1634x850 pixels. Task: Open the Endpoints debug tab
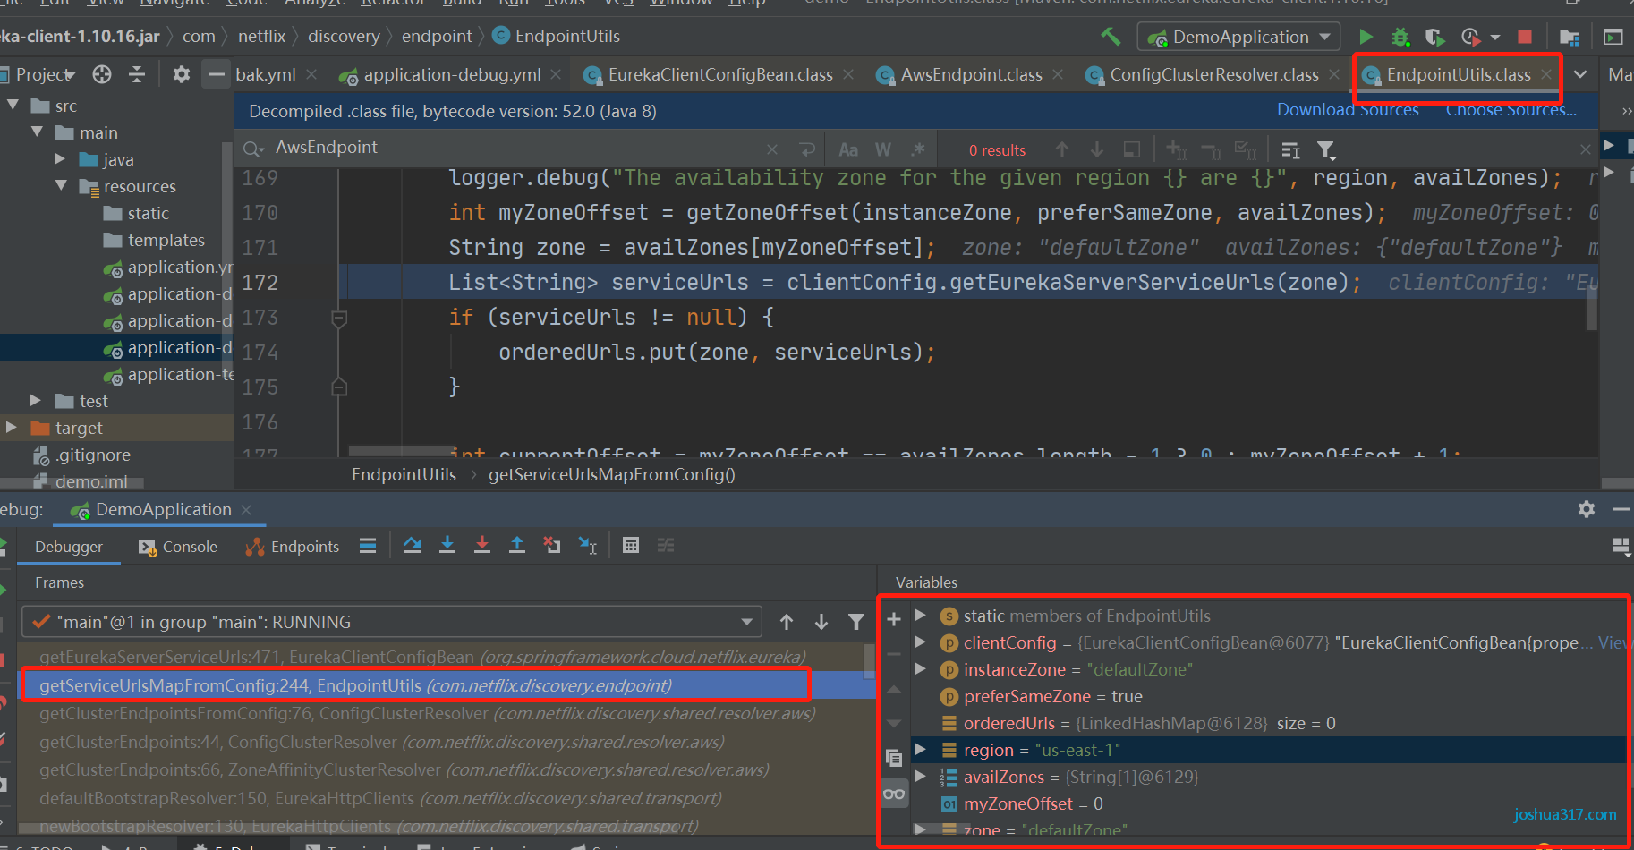click(293, 547)
